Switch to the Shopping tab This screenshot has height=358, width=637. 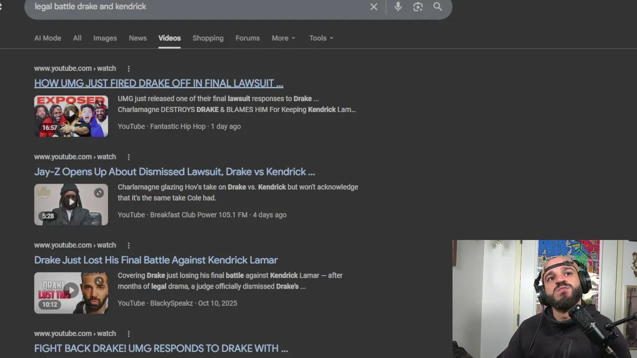tap(208, 38)
